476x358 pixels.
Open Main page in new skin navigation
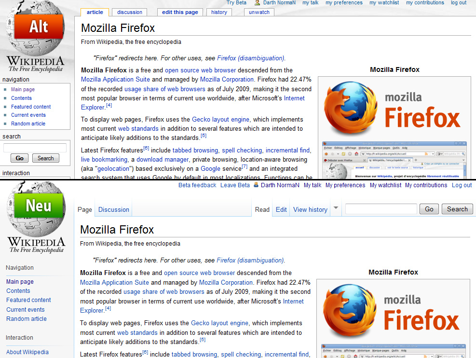[x=20, y=281]
